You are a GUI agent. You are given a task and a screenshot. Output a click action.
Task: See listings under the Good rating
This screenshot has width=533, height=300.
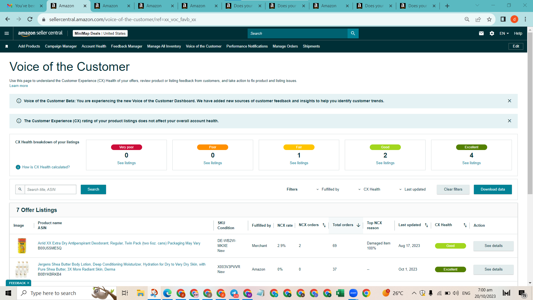tap(385, 163)
